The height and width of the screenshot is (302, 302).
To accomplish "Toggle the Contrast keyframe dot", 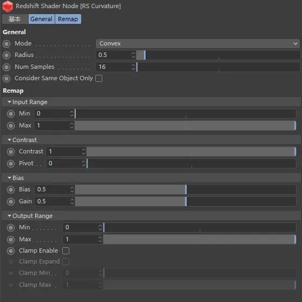I will point(11,152).
